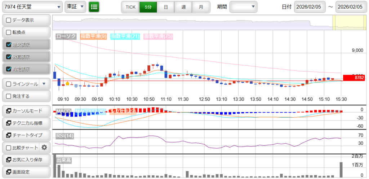This screenshot has height=179, width=369.
Task: Click the green list view icon
Action: click(94, 7)
